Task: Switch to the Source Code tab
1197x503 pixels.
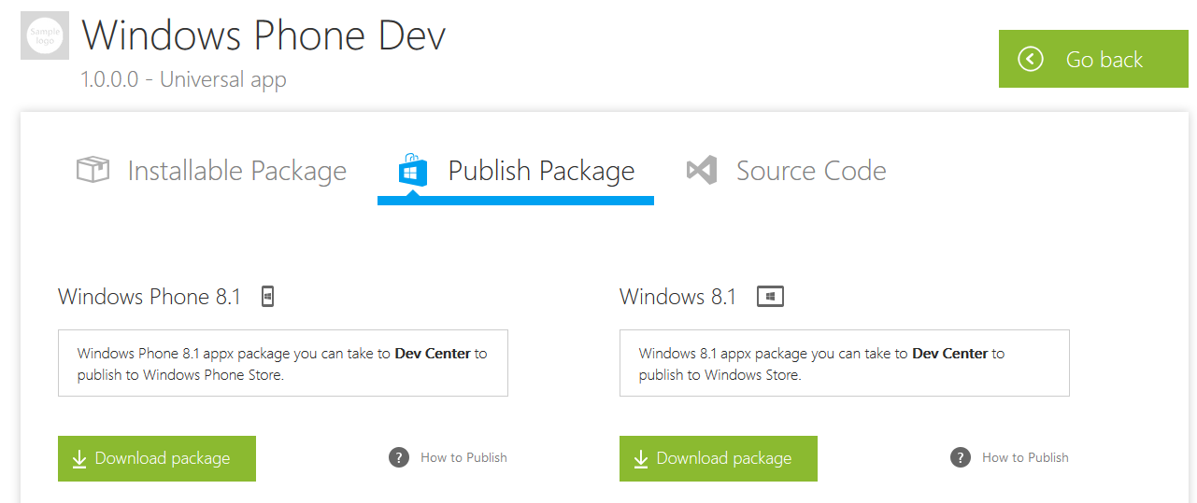Action: click(x=786, y=171)
